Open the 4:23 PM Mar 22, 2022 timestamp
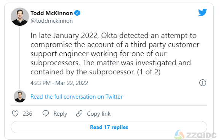This screenshot has height=140, width=221. click(x=59, y=83)
